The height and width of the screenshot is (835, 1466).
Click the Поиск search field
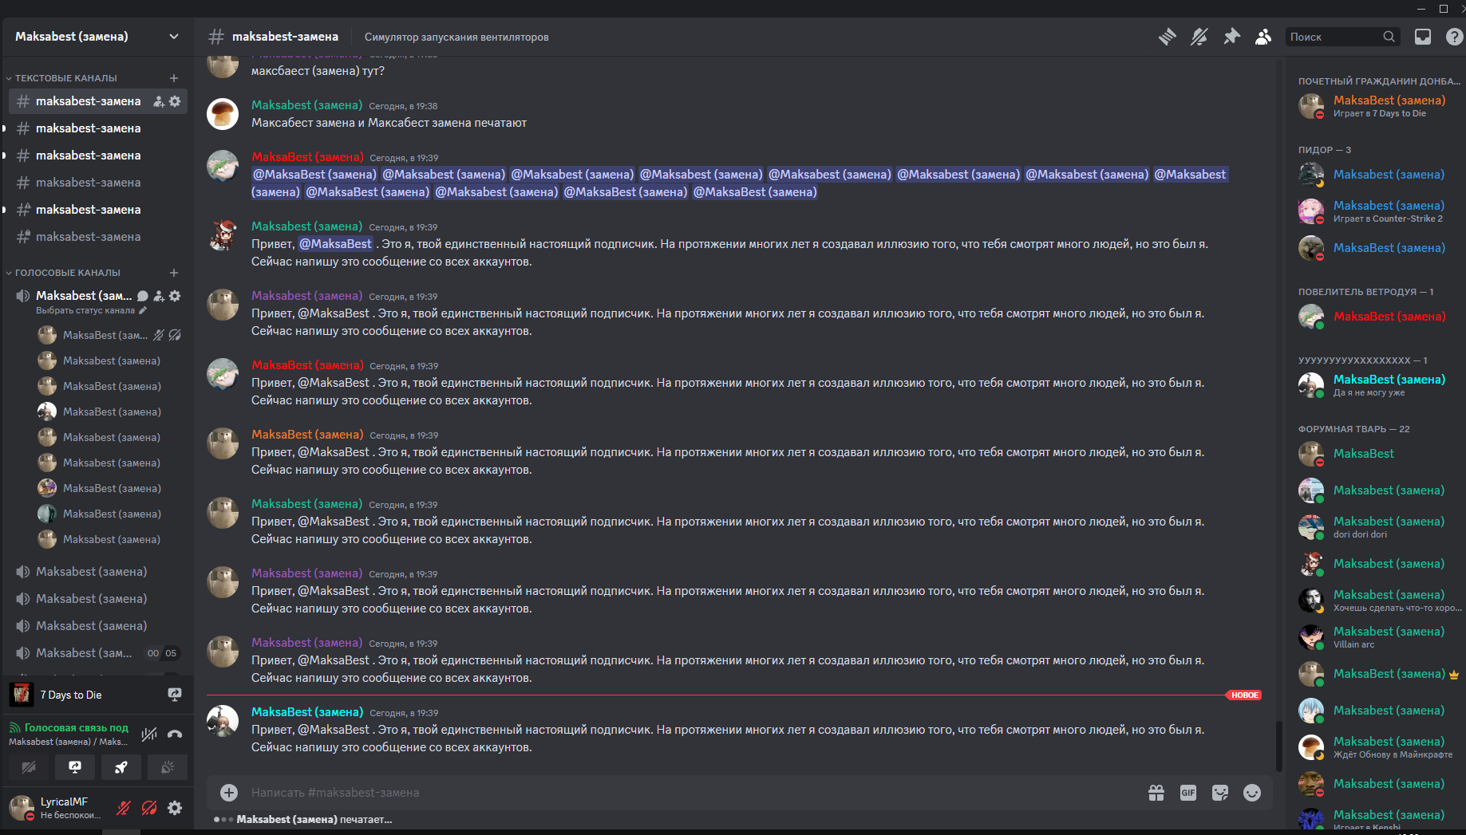coord(1334,37)
